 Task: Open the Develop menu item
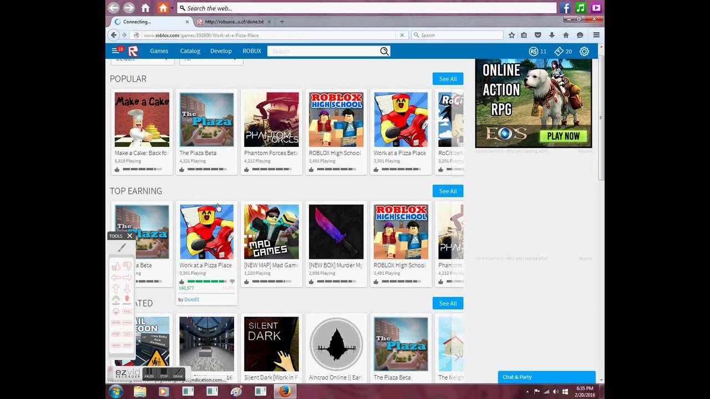(x=221, y=51)
